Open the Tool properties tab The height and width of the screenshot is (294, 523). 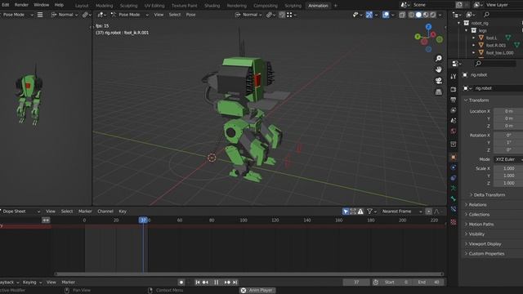[454, 77]
